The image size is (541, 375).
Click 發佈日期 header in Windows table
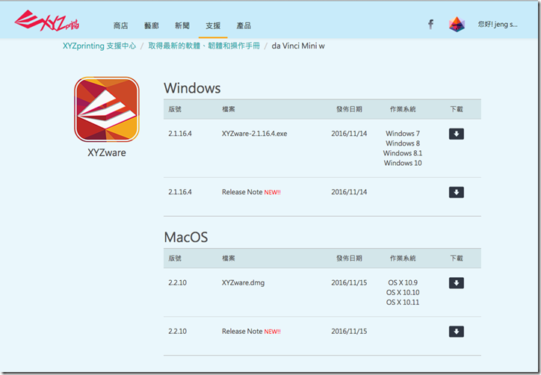point(349,109)
